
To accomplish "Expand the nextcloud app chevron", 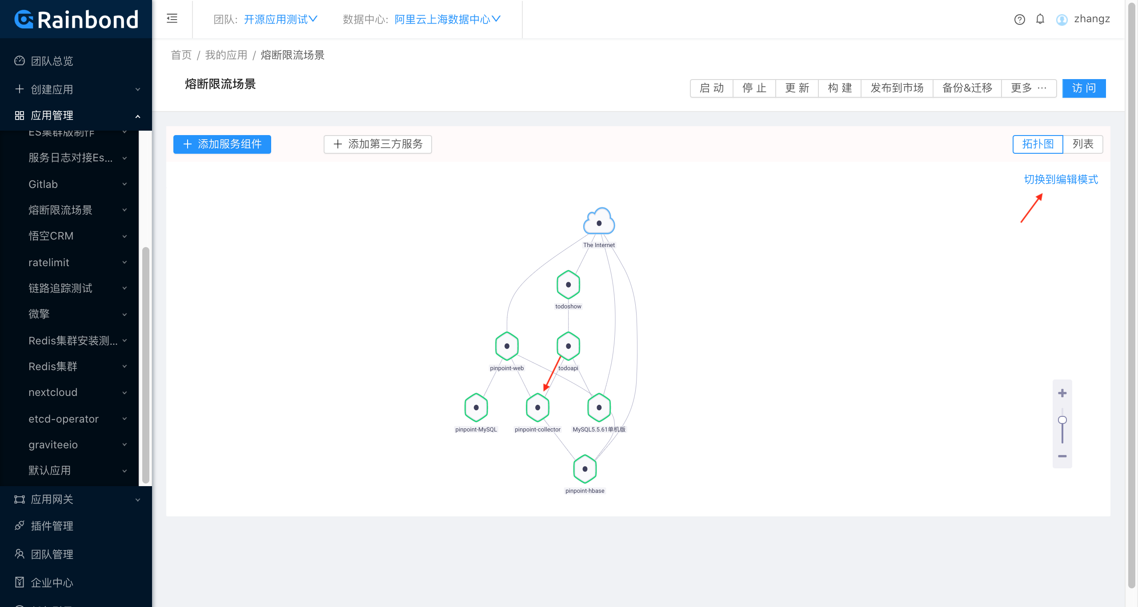I will (124, 392).
